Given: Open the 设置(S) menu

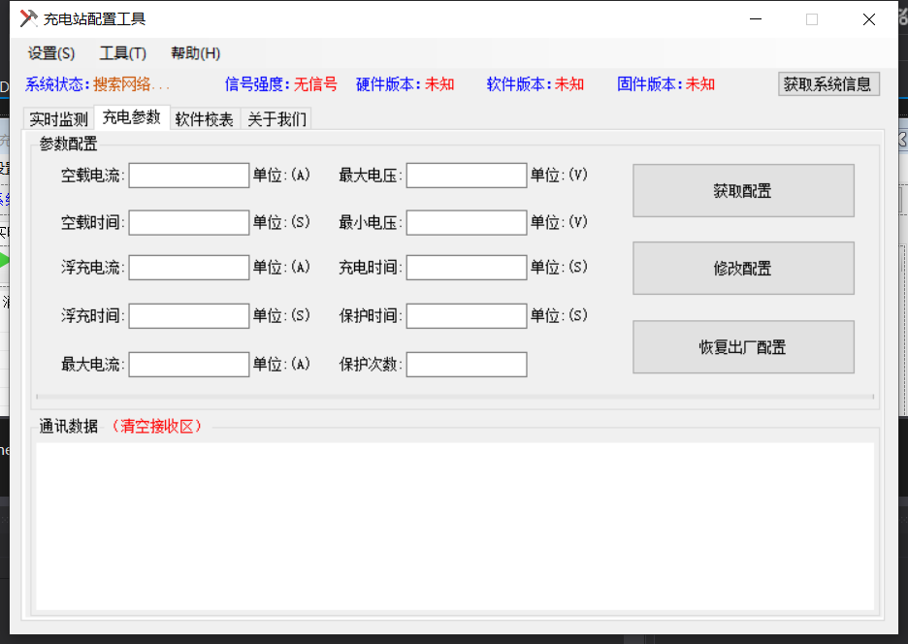Looking at the screenshot, I should point(51,53).
